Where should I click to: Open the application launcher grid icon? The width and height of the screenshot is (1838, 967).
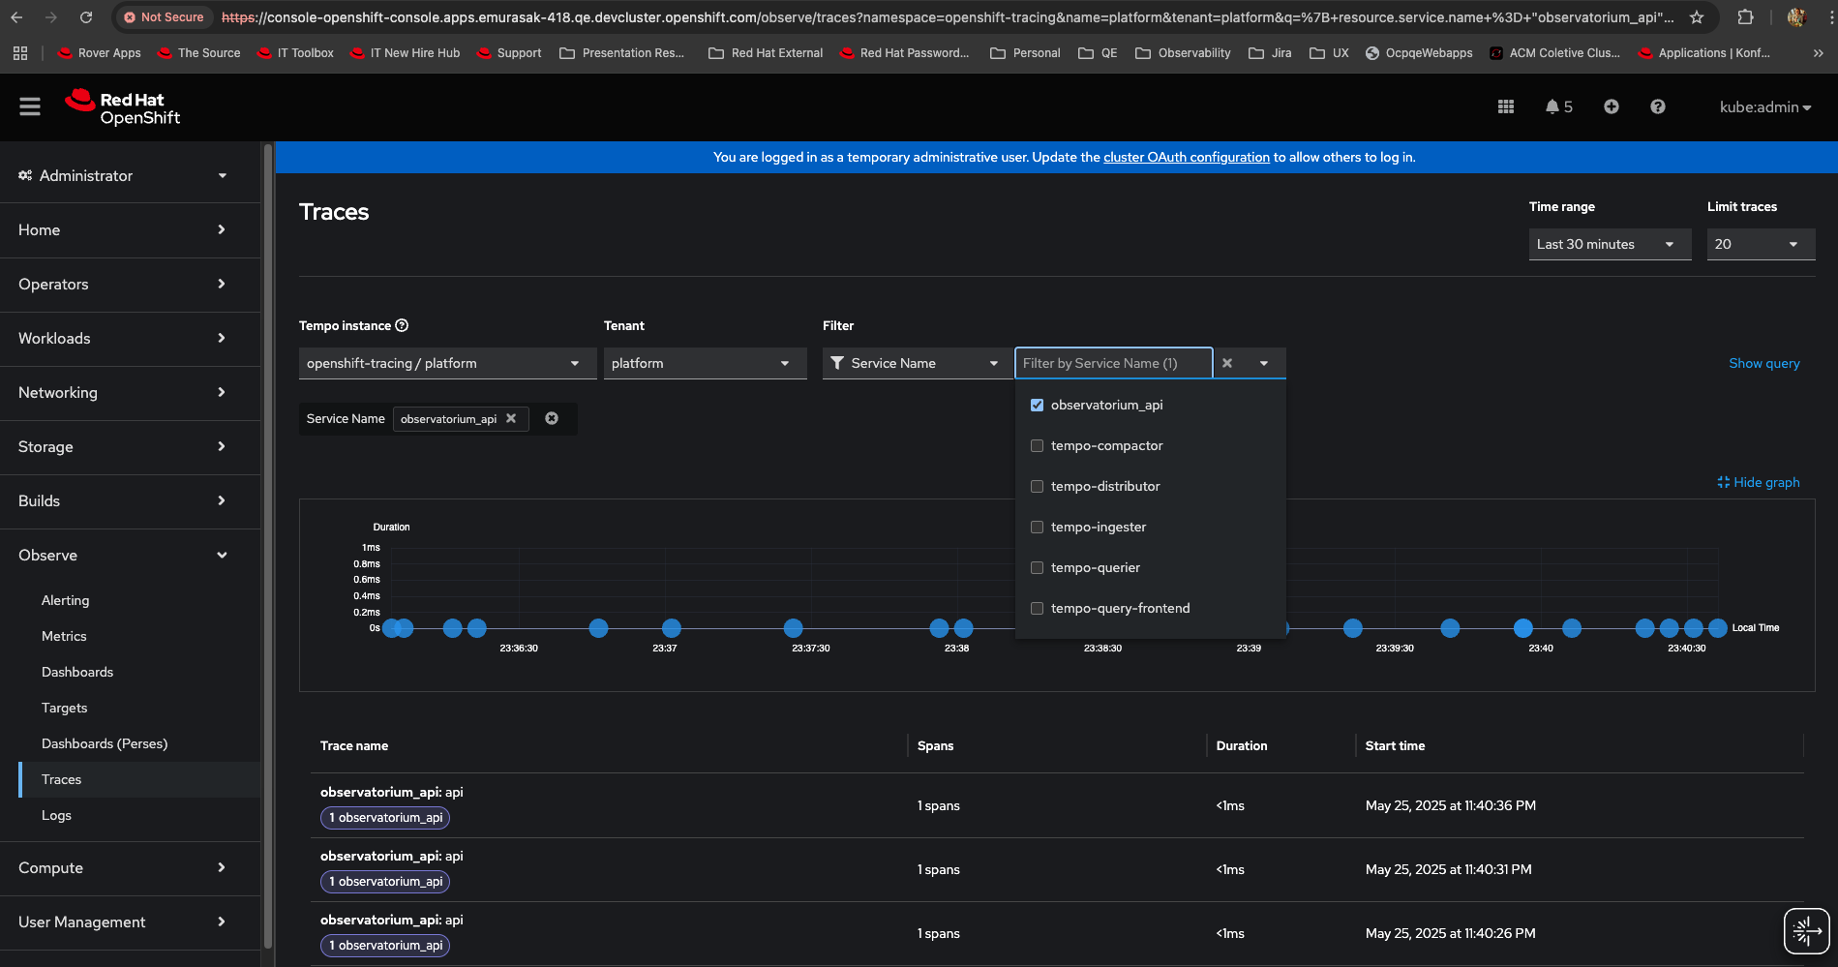coord(1505,106)
